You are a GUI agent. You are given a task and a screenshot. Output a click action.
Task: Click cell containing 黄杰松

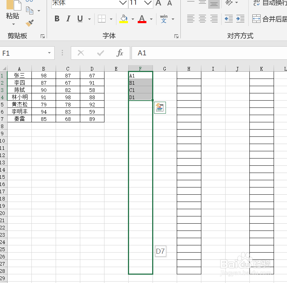click(20, 104)
